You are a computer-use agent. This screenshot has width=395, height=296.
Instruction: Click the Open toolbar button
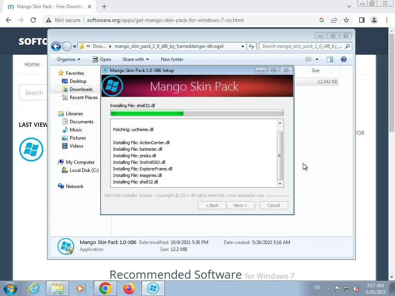(102, 59)
